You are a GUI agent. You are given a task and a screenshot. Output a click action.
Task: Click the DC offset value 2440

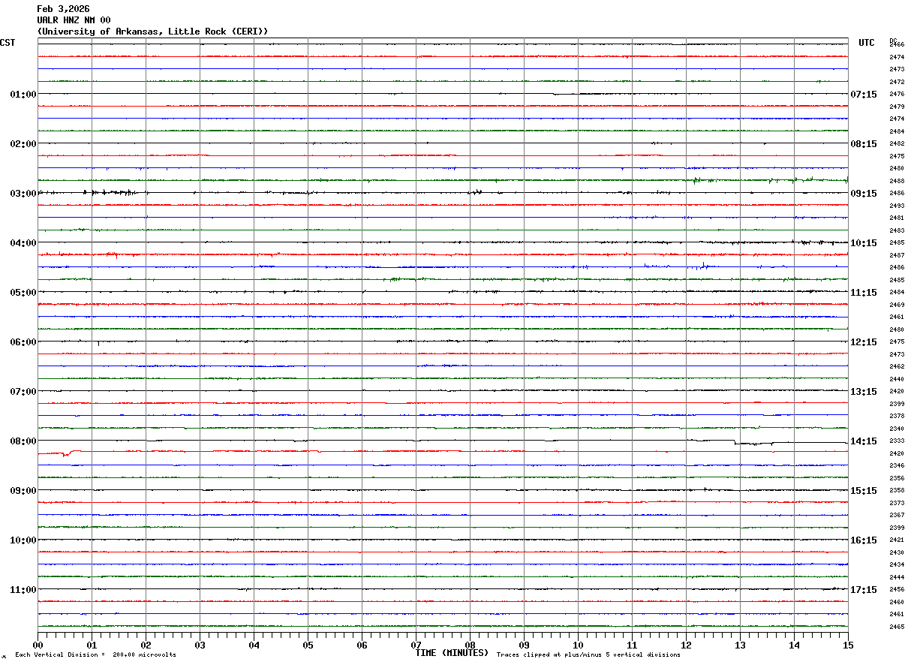coord(897,379)
